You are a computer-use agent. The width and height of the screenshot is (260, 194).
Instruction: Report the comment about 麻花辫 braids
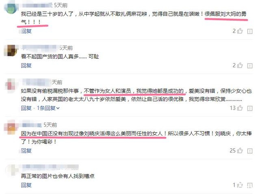250,31
